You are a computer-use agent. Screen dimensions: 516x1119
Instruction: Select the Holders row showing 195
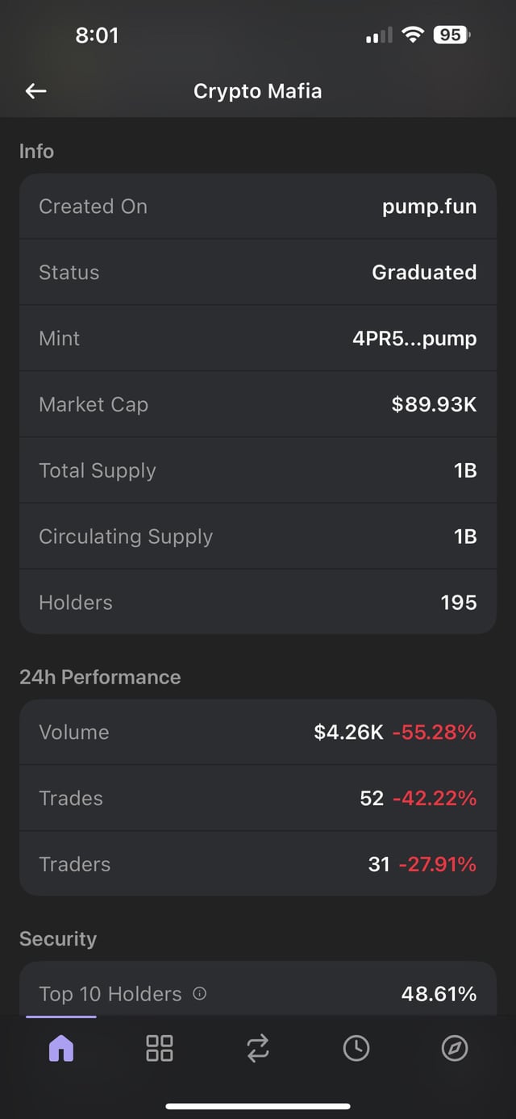(x=258, y=602)
